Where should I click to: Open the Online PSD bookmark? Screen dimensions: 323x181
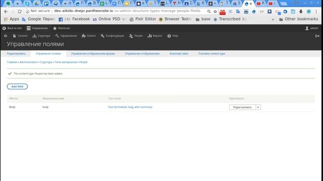click(x=109, y=19)
